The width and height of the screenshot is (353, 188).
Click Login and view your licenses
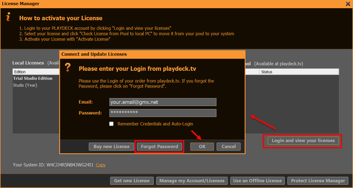pyautogui.click(x=303, y=141)
